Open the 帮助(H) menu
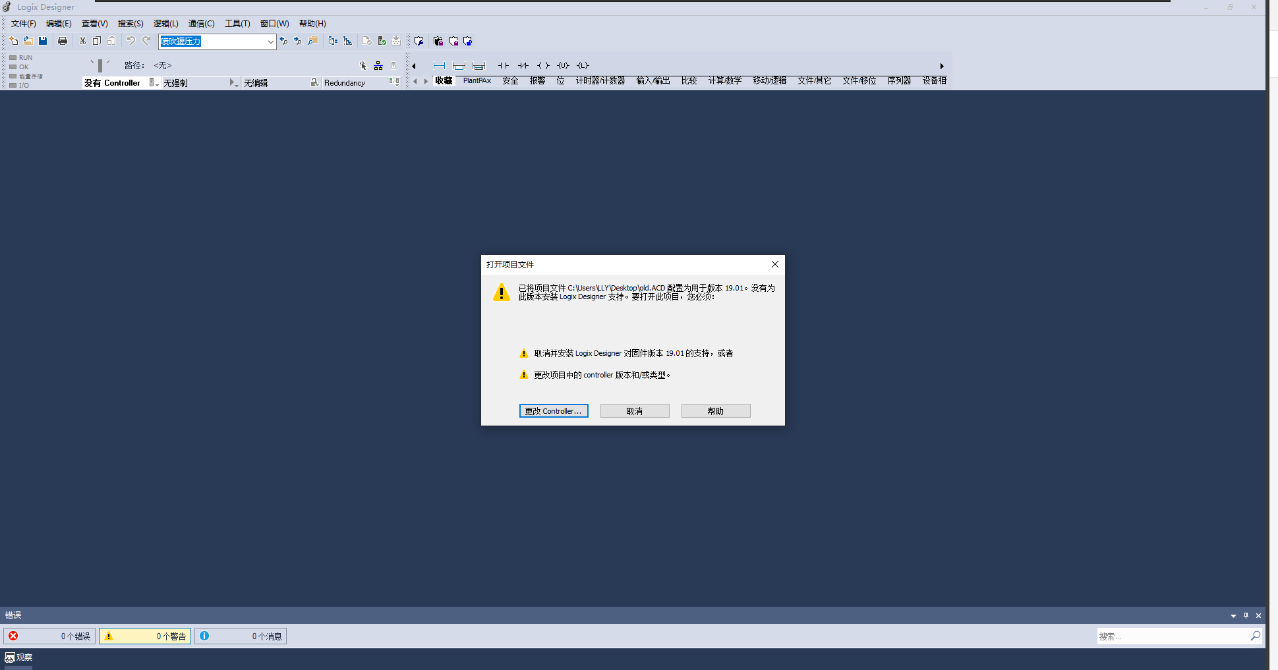This screenshot has height=670, width=1278. (x=313, y=24)
